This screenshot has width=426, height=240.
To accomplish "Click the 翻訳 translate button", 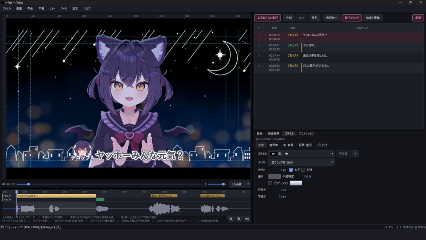I will point(418,17).
